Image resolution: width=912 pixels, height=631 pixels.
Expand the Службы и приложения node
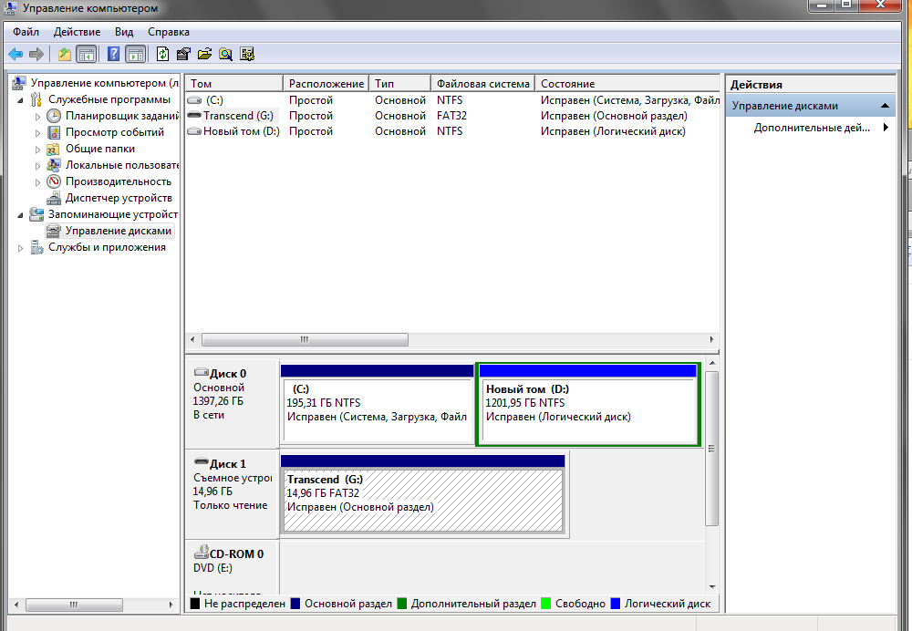point(22,248)
